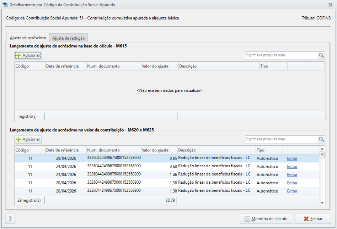
Task: Click the search magnifier icon in M615 section
Action: pos(321,55)
